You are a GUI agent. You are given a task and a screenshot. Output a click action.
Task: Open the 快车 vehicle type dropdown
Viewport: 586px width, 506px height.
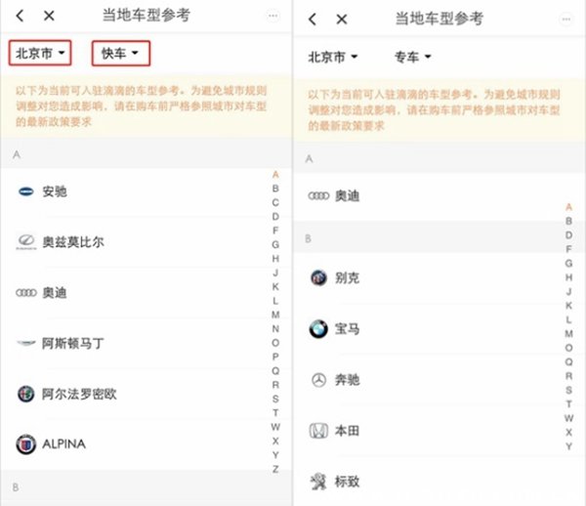[120, 53]
